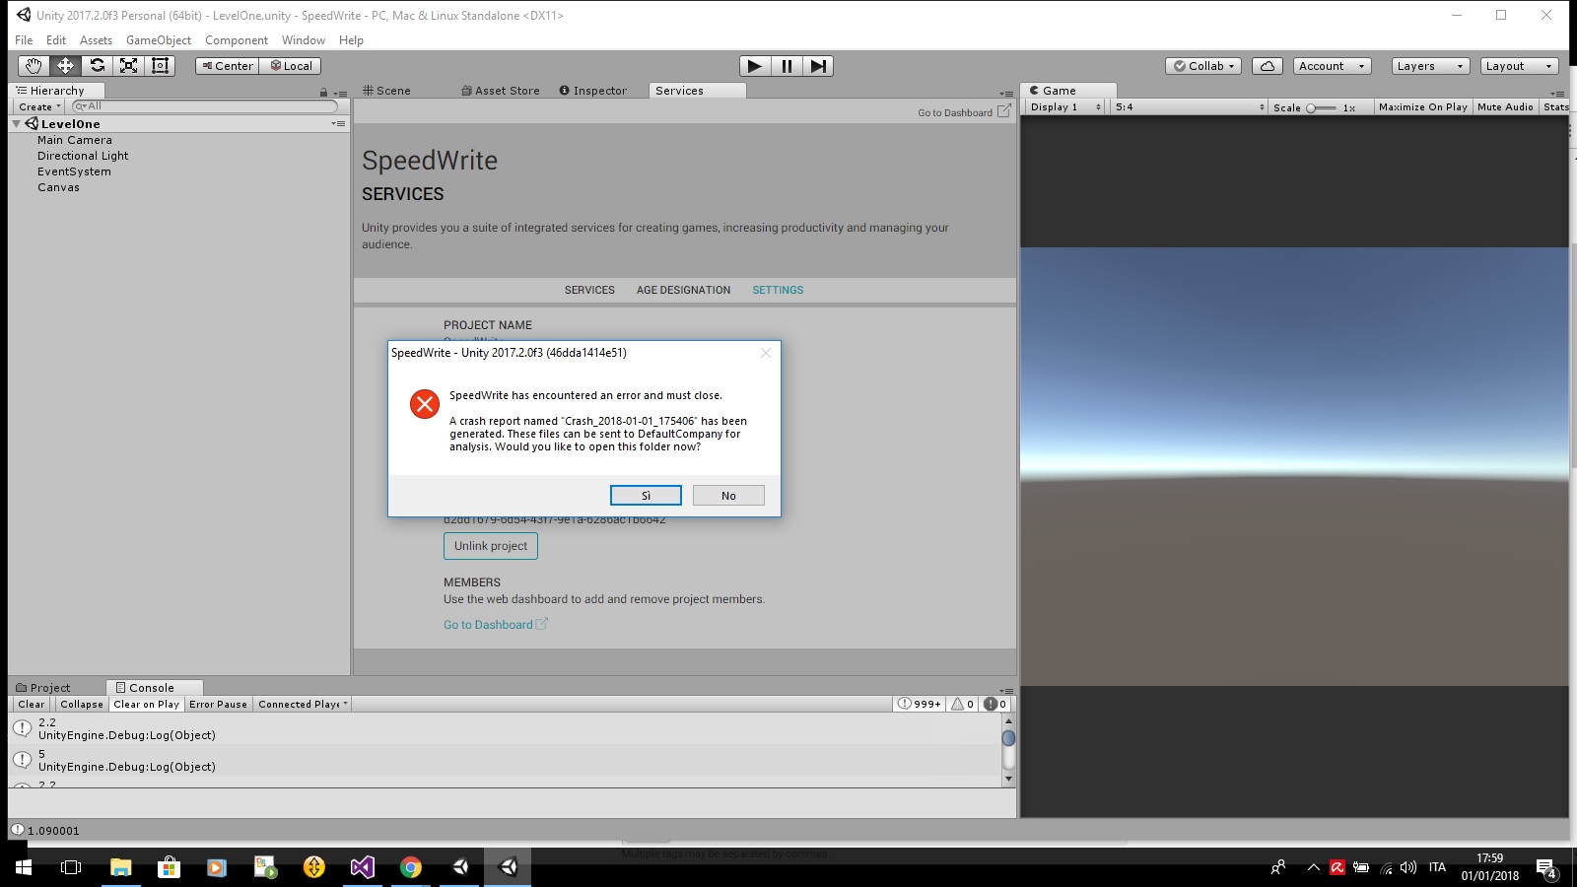The image size is (1577, 887).
Task: Open the GameObject menu
Action: pyautogui.click(x=159, y=39)
